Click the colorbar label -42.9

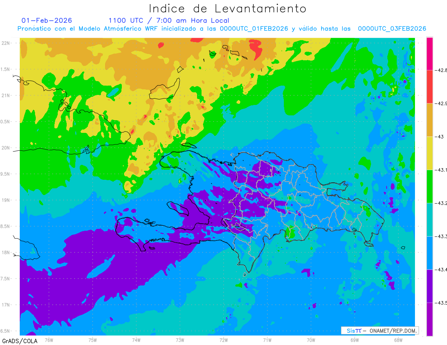pos(441,103)
